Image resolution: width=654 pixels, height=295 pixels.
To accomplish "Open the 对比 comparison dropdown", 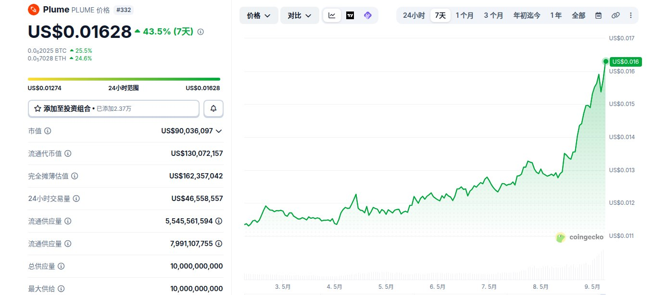I will click(x=300, y=15).
